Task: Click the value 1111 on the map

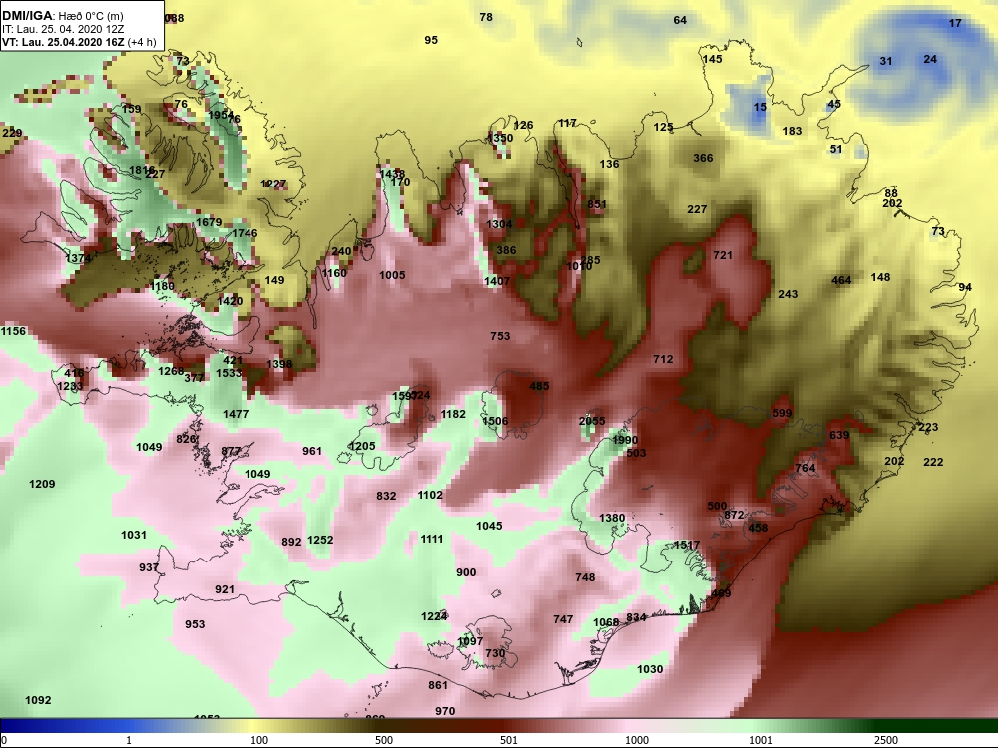Action: (431, 539)
